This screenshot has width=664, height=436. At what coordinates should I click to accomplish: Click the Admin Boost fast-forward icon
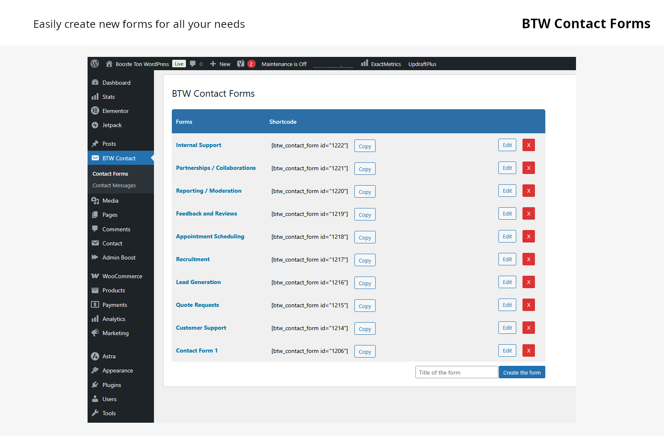coord(95,257)
